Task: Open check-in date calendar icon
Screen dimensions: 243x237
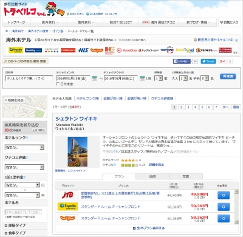Action: click(94, 78)
